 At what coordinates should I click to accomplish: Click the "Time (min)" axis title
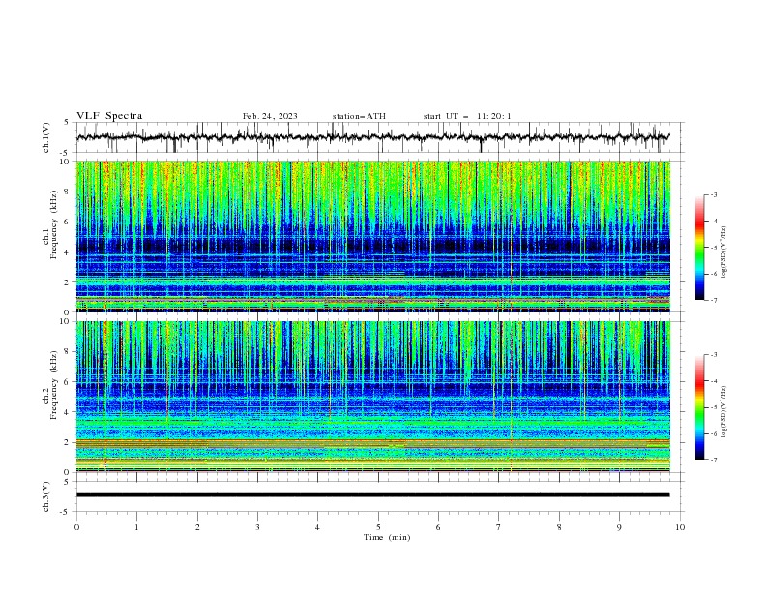[x=387, y=537]
